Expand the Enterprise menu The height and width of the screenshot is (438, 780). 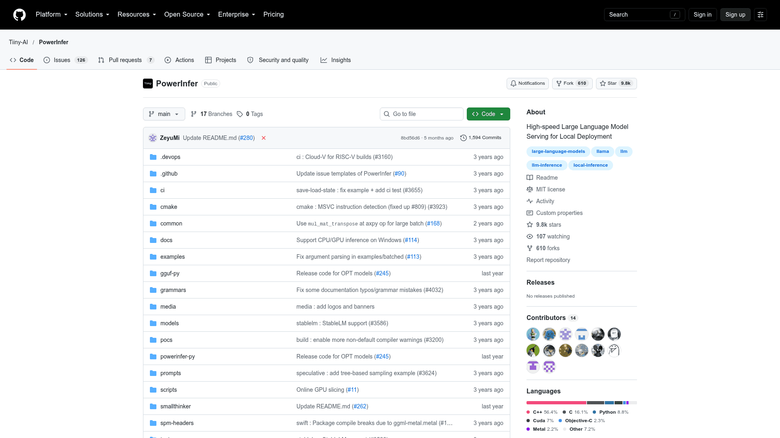click(237, 15)
